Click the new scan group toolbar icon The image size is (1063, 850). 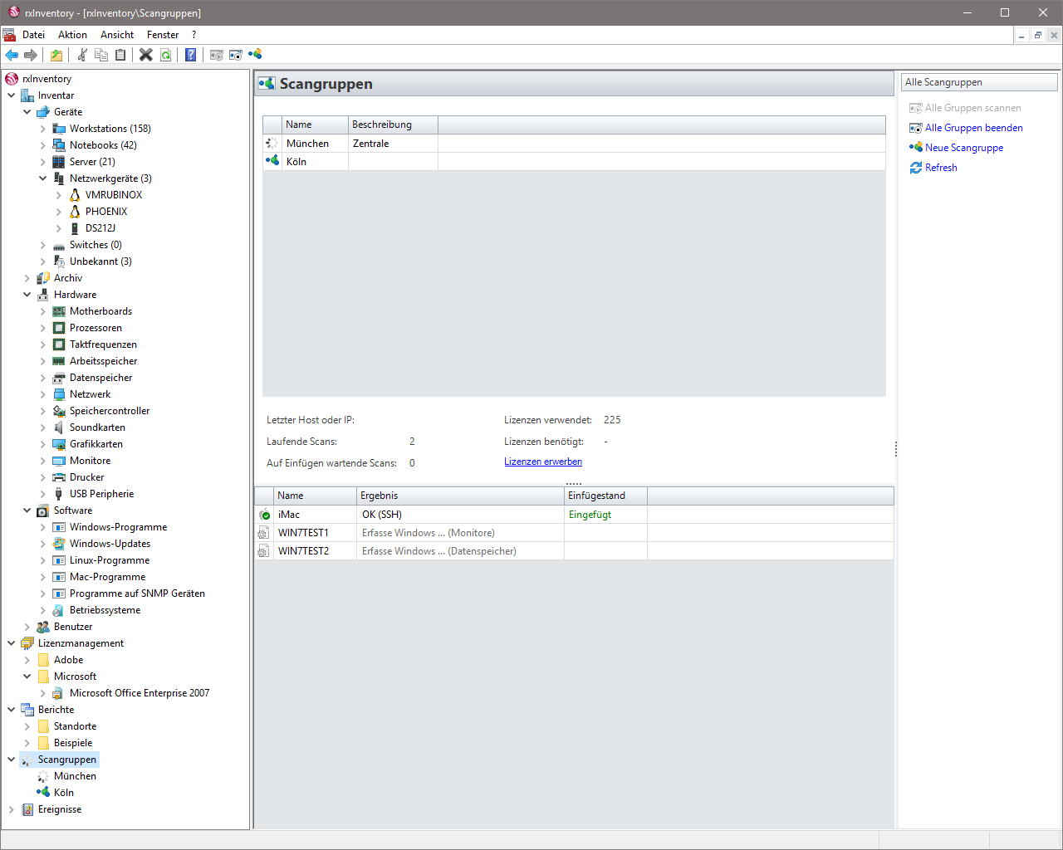[255, 55]
